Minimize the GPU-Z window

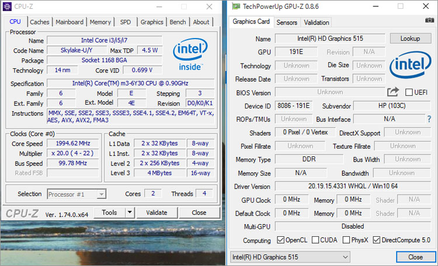click(x=376, y=6)
